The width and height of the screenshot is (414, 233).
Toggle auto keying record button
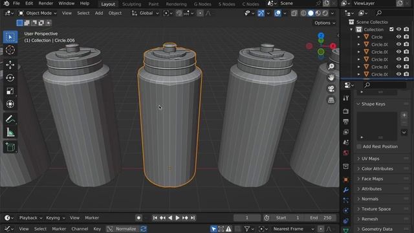point(138,217)
